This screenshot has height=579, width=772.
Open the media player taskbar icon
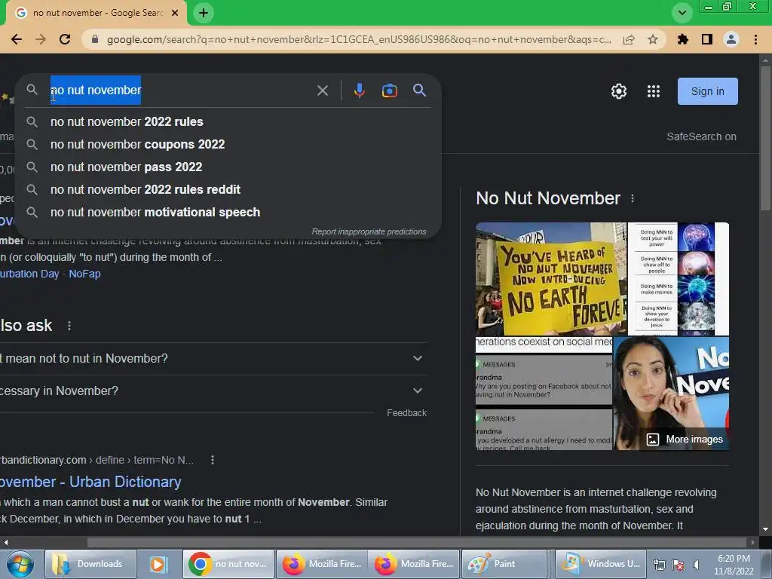tap(158, 564)
